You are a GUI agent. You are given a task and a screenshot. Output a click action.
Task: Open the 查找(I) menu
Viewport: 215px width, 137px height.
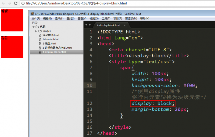click(x=70, y=19)
